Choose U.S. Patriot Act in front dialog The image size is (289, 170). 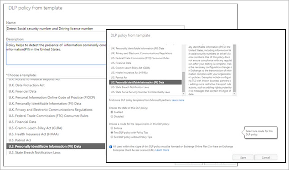click(119, 78)
